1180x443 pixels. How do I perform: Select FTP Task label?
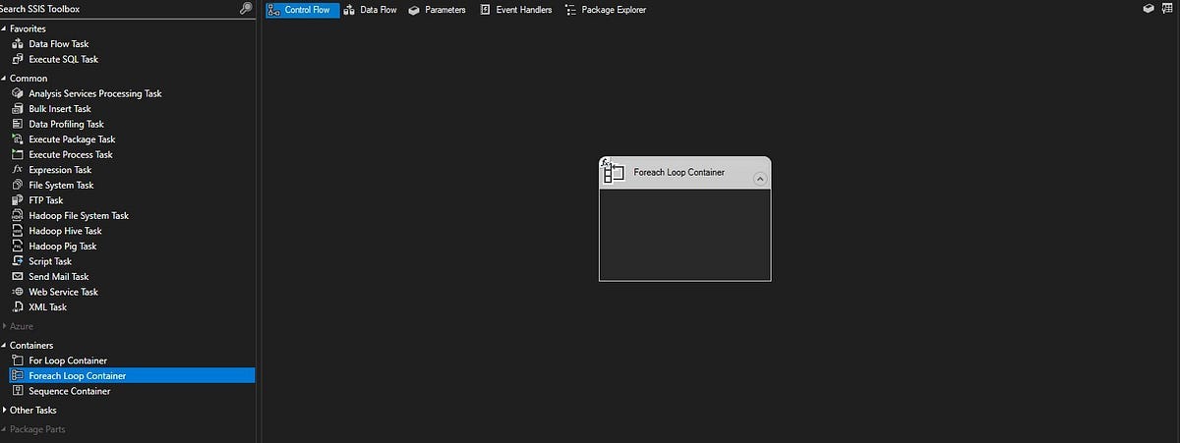click(46, 200)
